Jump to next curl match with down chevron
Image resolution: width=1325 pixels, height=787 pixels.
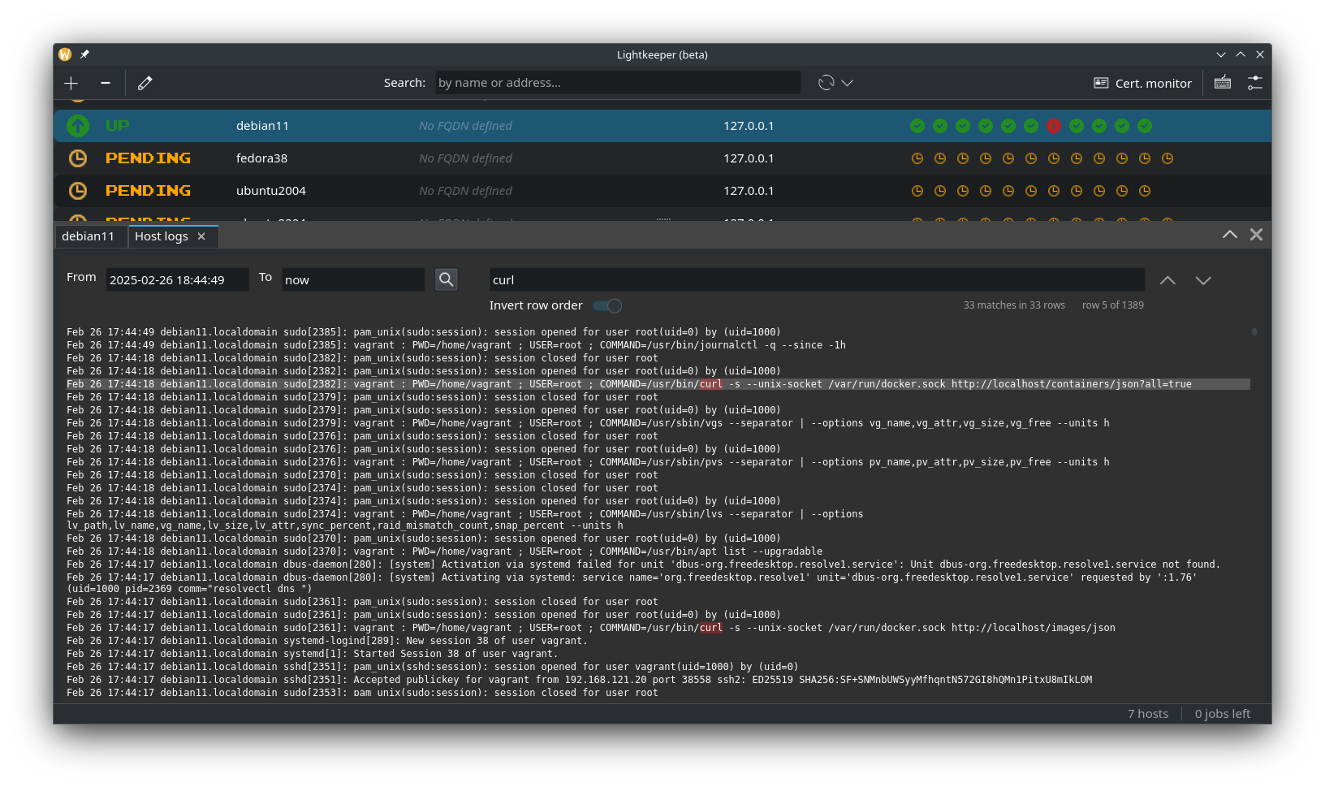[1203, 280]
